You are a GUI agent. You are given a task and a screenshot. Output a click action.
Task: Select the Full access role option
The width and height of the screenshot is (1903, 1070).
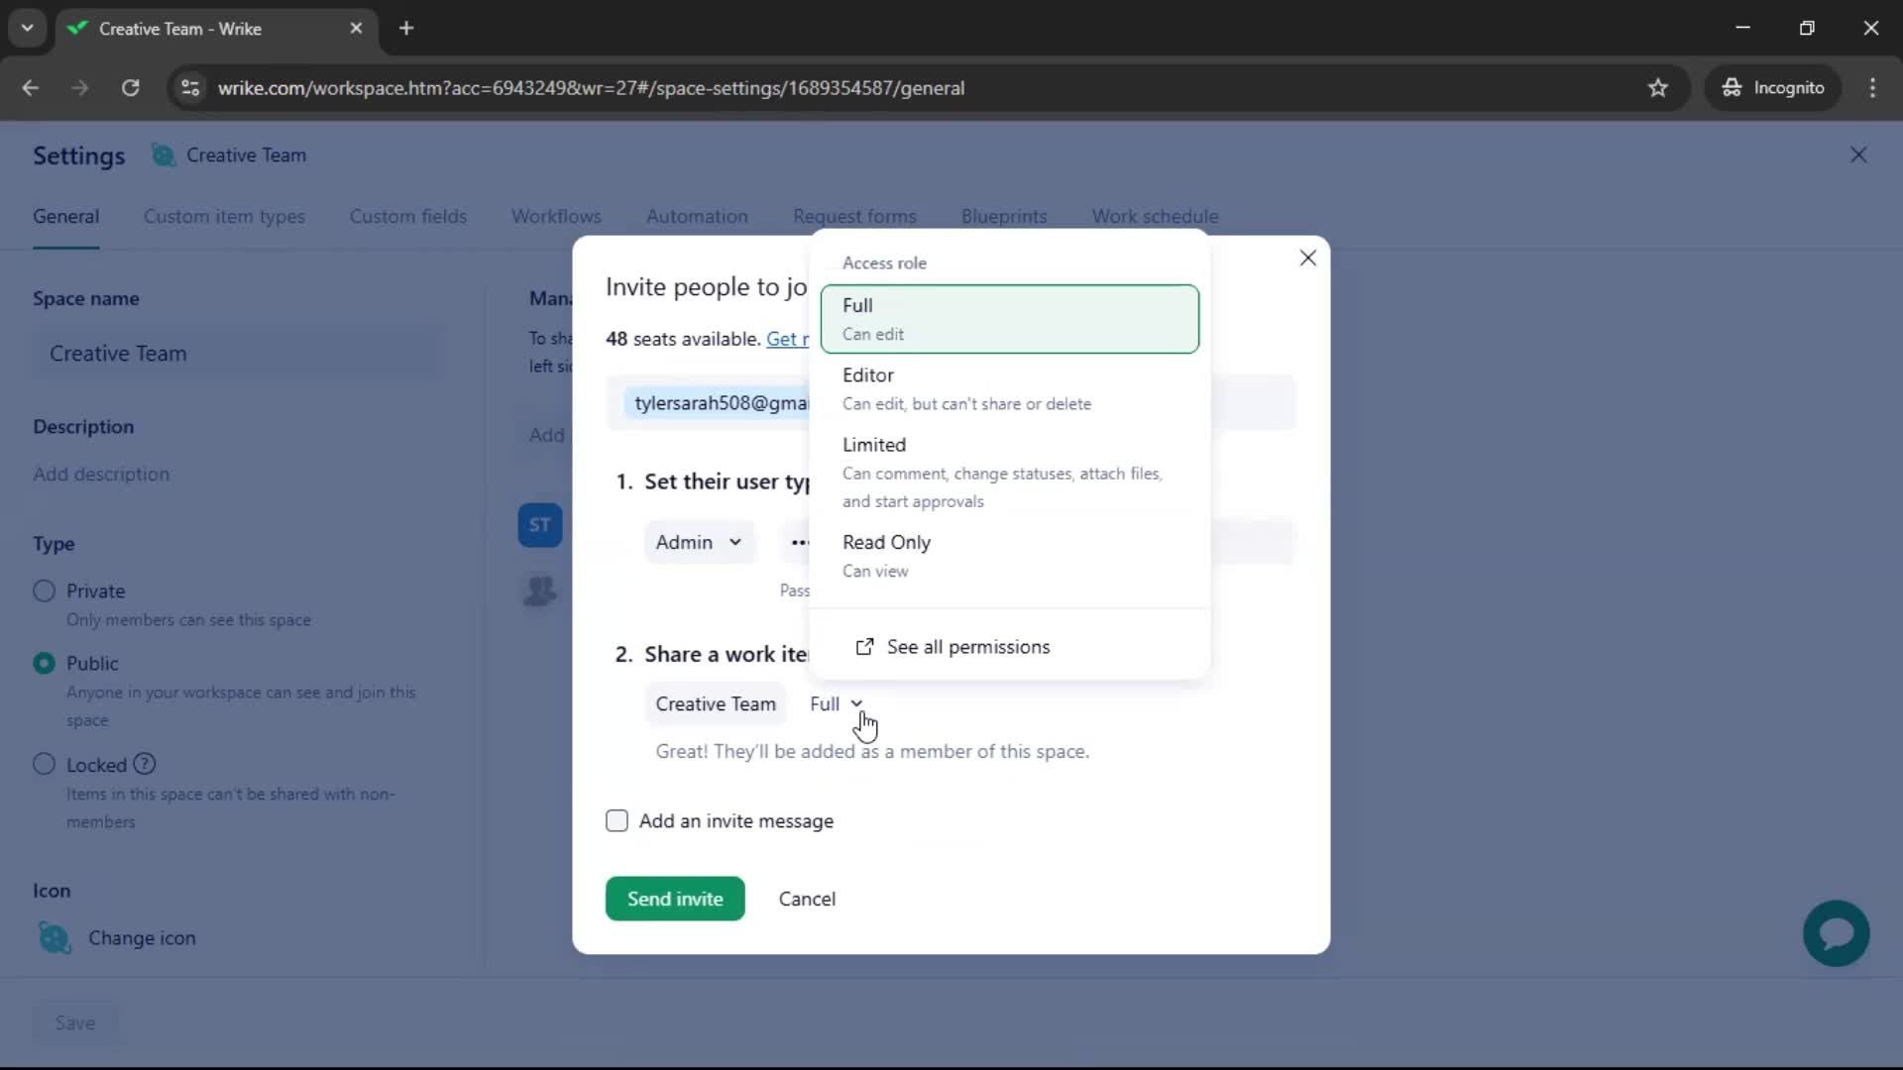[x=1009, y=319]
